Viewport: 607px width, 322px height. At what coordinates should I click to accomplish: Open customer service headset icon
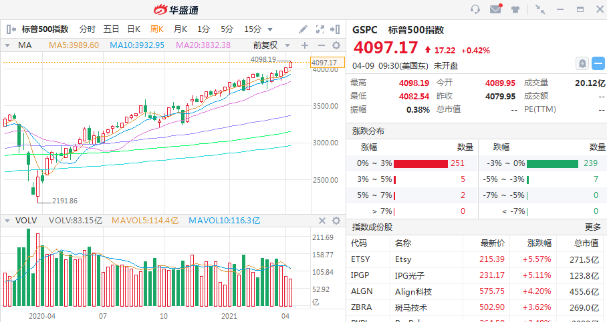pos(475,9)
